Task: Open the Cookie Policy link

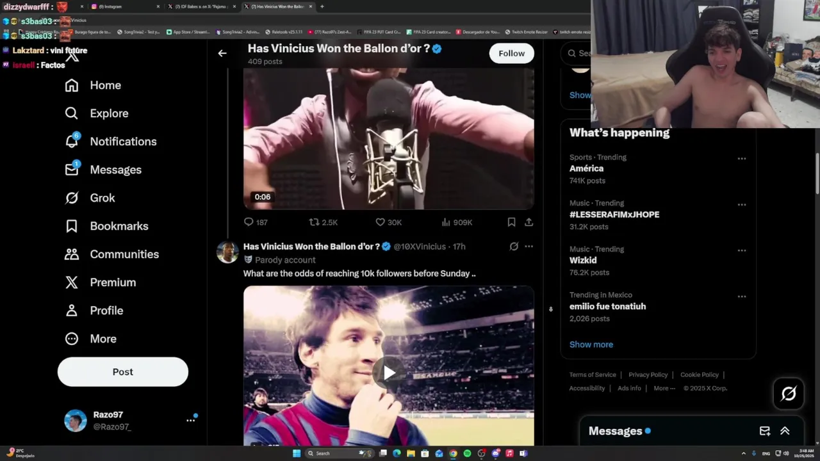Action: coord(700,375)
